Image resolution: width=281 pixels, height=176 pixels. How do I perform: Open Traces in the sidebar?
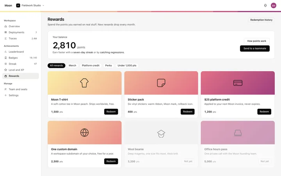(x=20, y=38)
